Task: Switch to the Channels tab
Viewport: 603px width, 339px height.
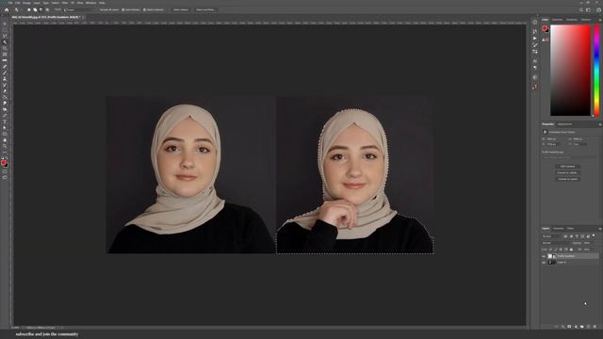Action: coord(559,228)
